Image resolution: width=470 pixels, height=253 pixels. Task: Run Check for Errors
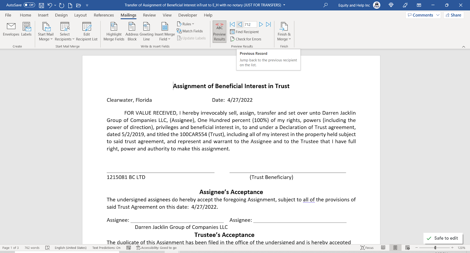click(246, 39)
